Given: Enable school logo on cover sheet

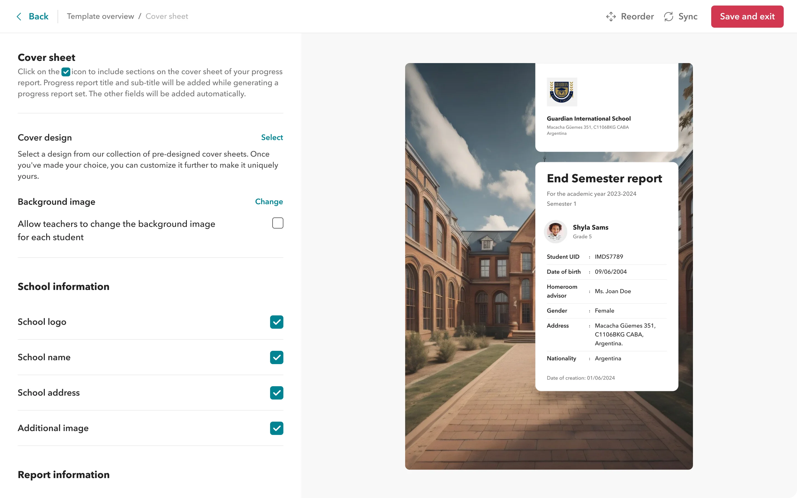Looking at the screenshot, I should tap(277, 322).
